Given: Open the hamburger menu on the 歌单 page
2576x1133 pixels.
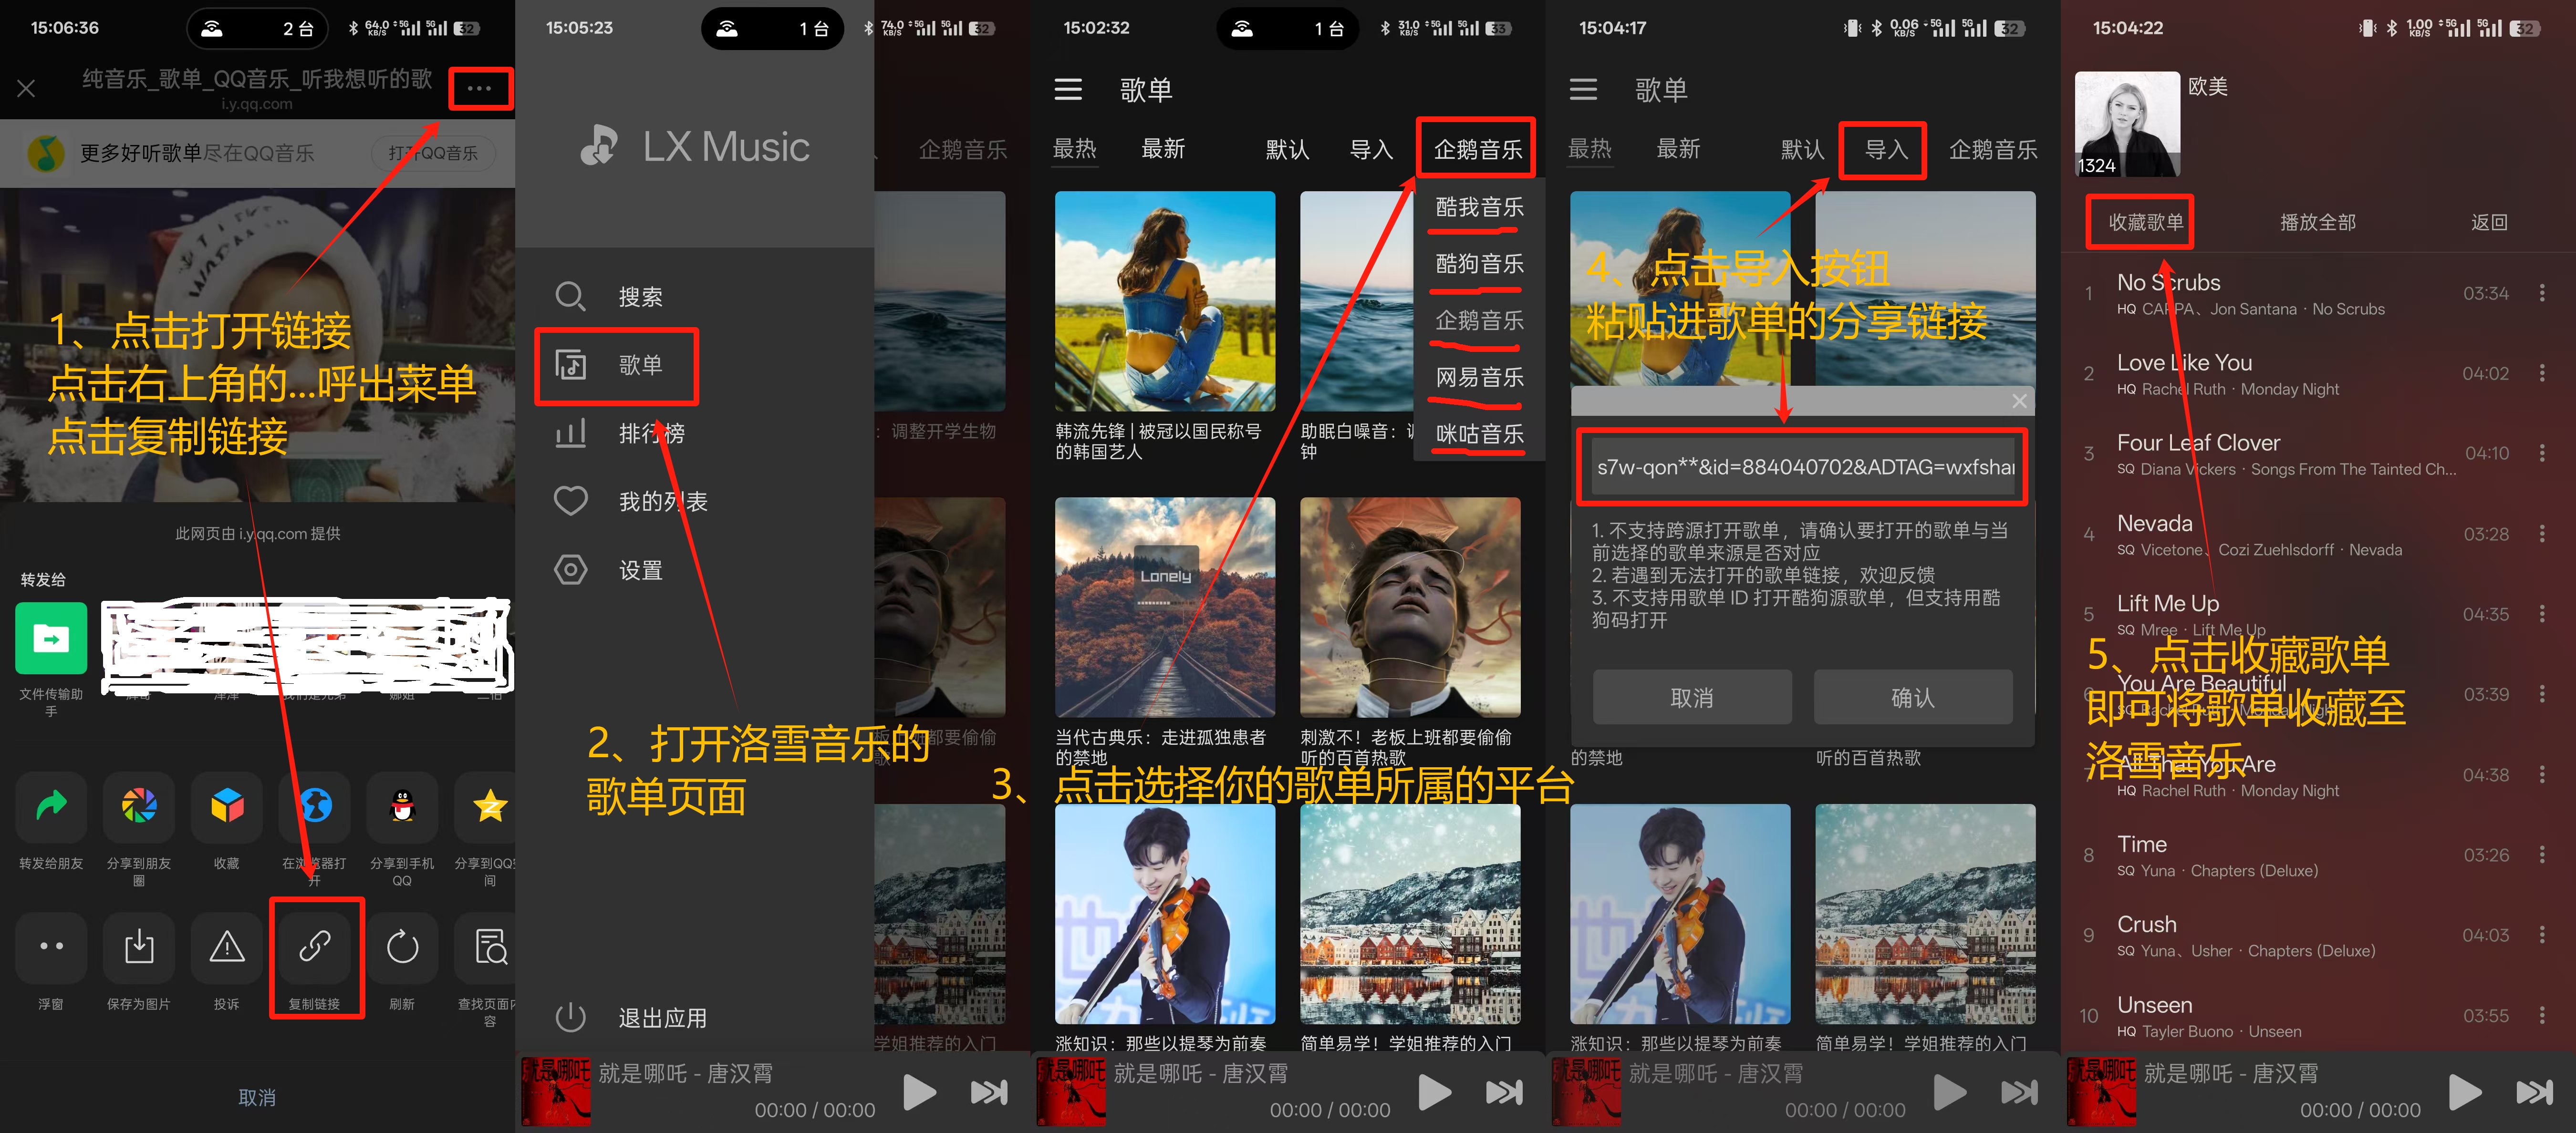Looking at the screenshot, I should point(1068,89).
